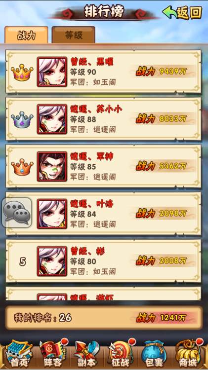Screen dimensions: 208x370
Task: Click the silver crown rank icon
Action: coord(22,120)
